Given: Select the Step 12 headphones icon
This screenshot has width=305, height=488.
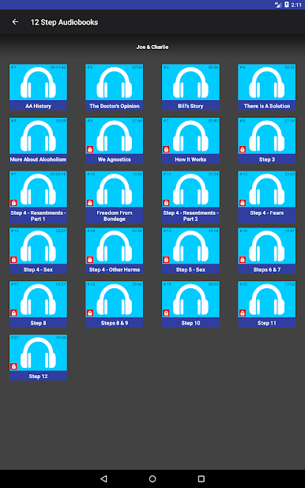Looking at the screenshot, I should [38, 353].
